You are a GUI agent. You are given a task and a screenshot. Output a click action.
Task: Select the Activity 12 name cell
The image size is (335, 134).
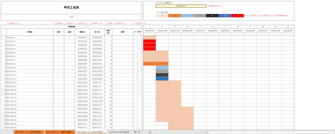point(30,79)
